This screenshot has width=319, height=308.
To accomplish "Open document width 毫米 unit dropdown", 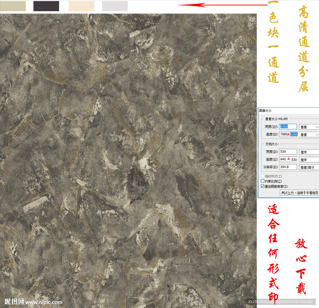I will [x=309, y=152].
